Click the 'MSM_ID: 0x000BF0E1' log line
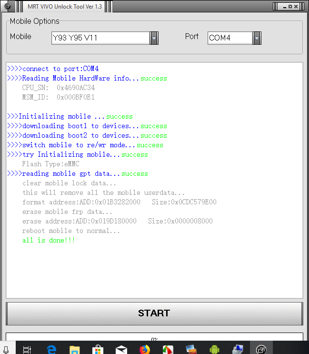 coord(59,97)
